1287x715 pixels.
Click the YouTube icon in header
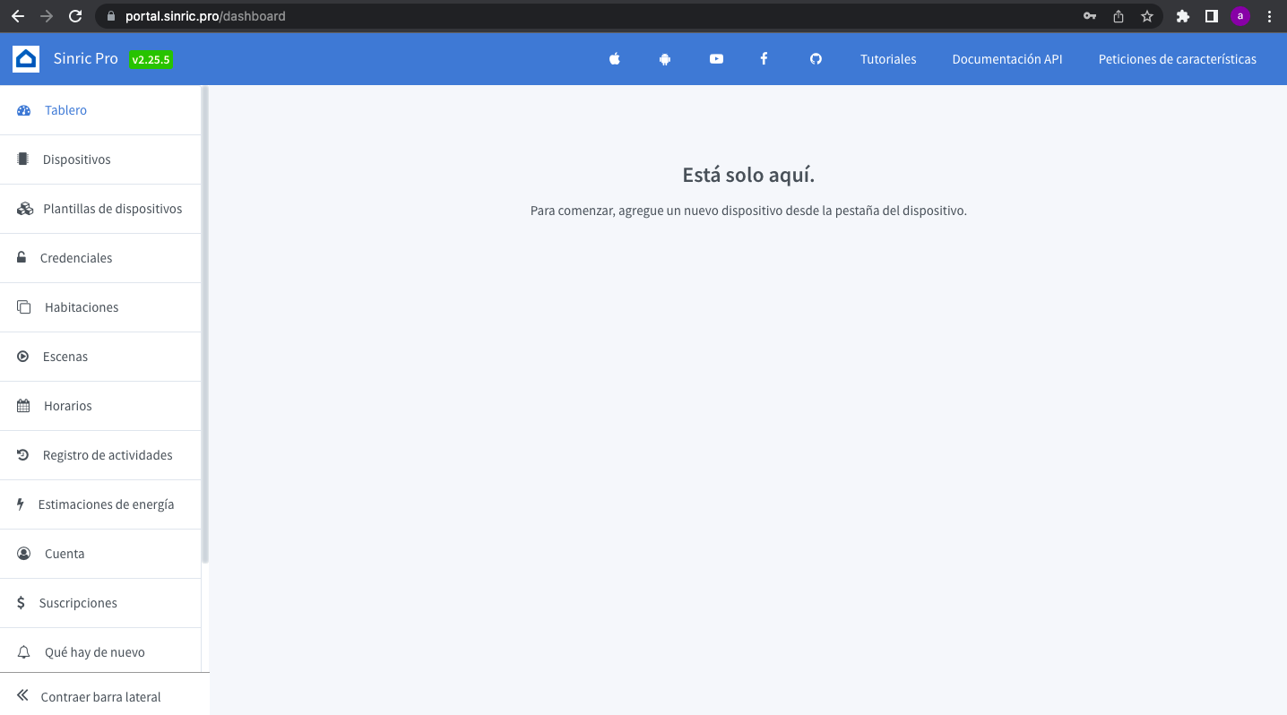pos(716,59)
